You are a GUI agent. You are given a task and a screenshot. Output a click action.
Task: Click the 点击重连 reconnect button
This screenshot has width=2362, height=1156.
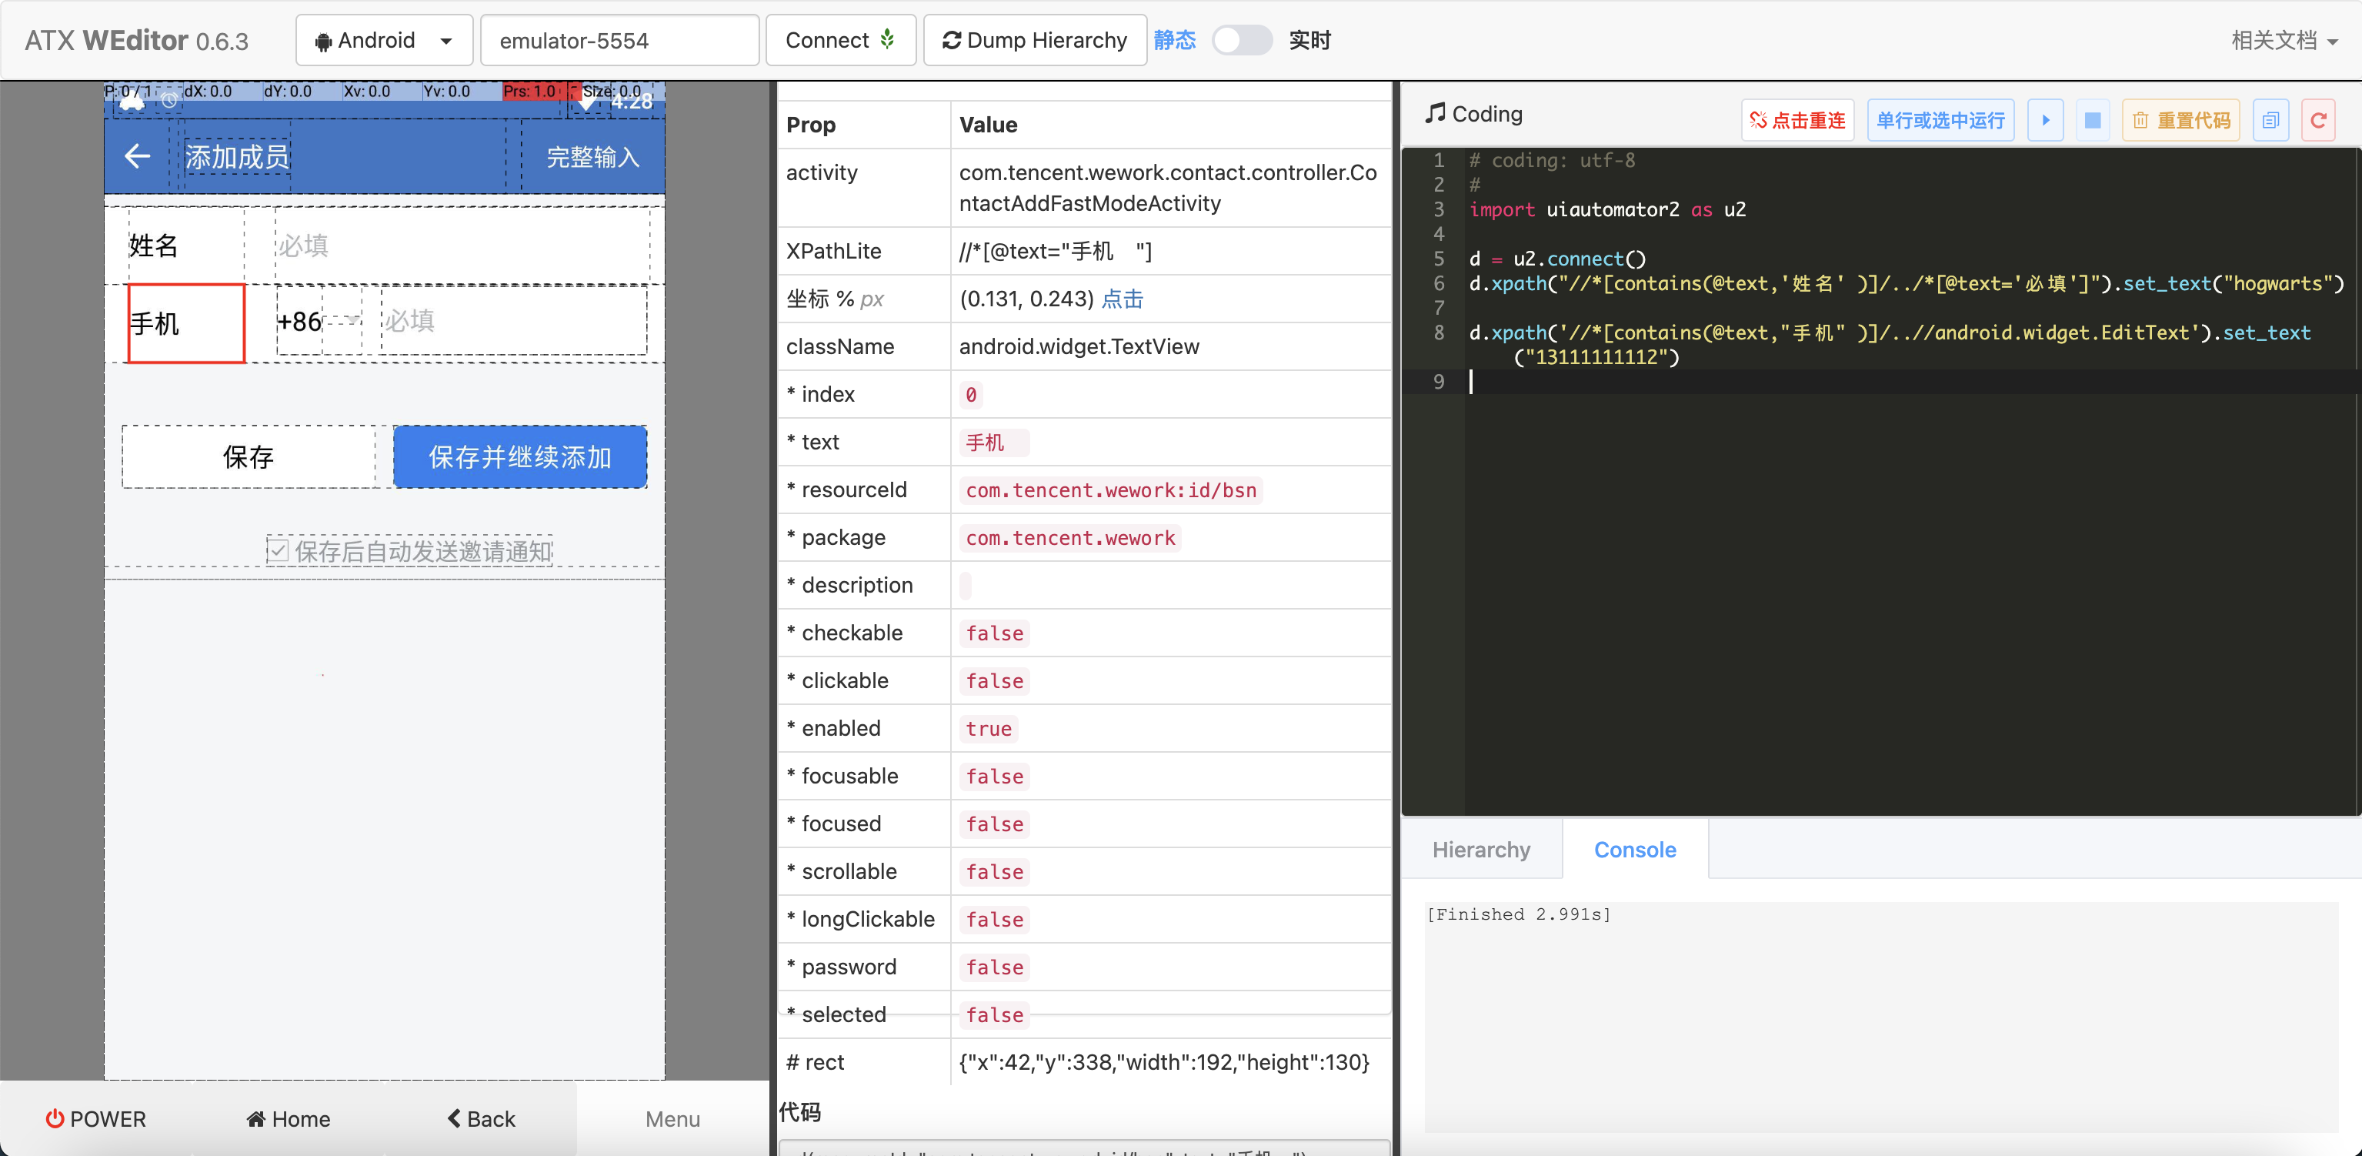click(1797, 120)
